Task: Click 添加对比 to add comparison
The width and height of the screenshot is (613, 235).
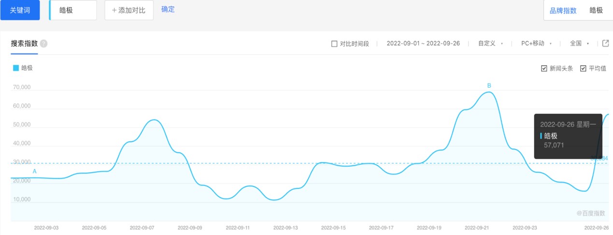Action: tap(129, 10)
